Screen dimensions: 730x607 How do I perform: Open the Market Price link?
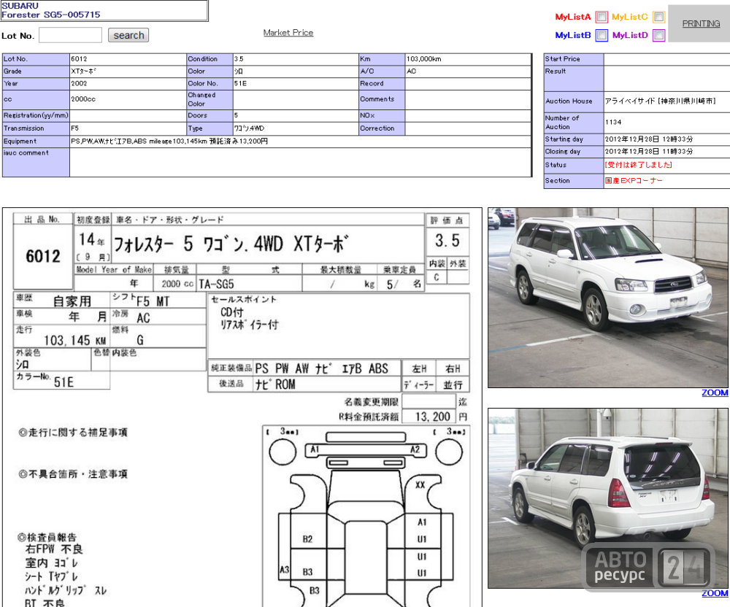(x=288, y=33)
